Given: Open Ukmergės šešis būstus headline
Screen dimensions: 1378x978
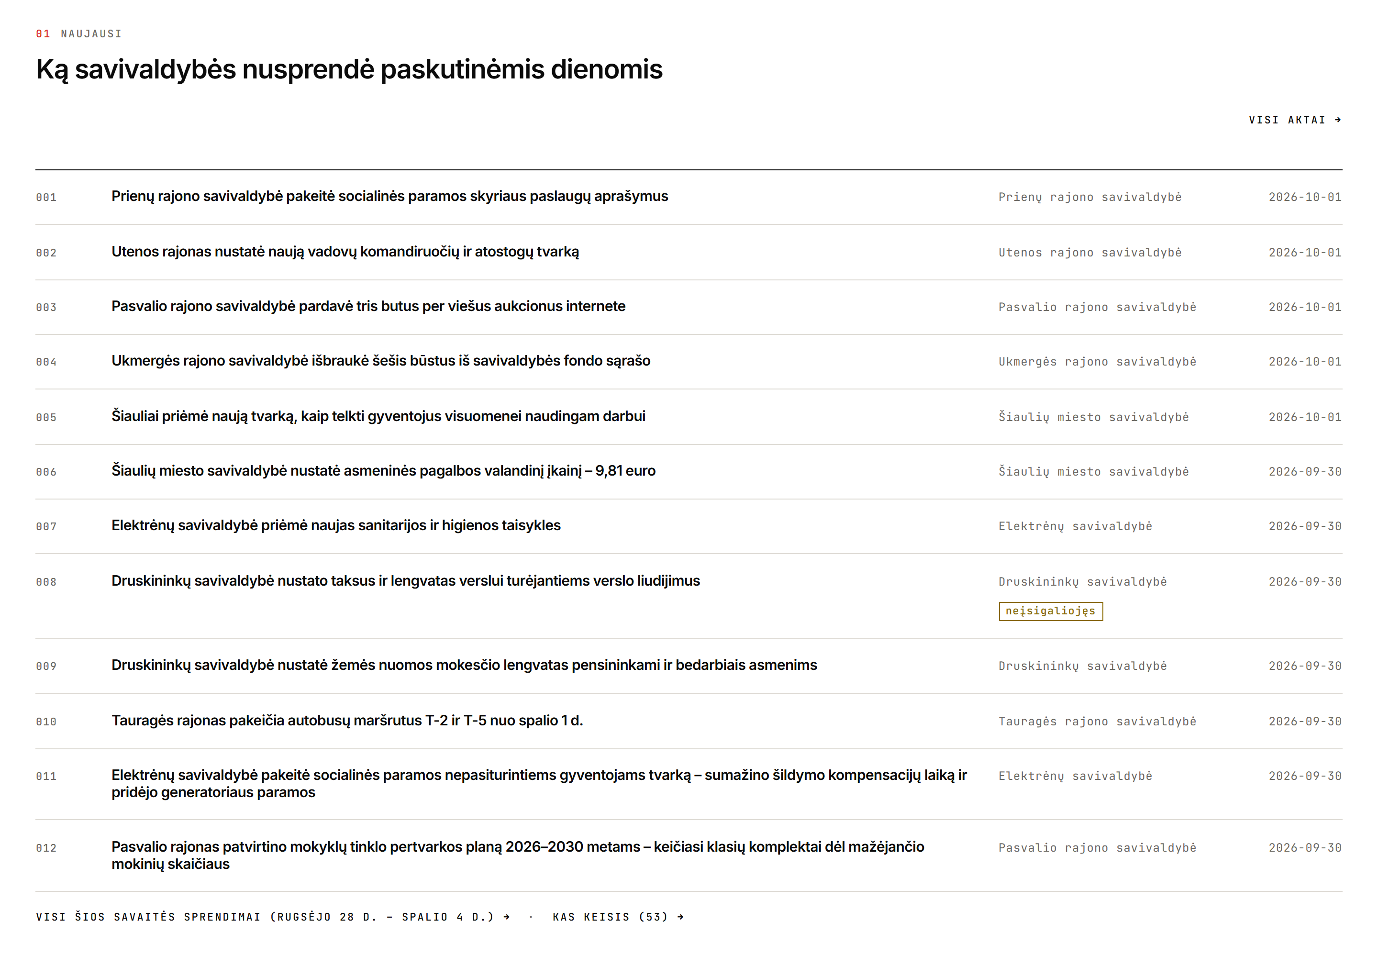Looking at the screenshot, I should point(381,361).
